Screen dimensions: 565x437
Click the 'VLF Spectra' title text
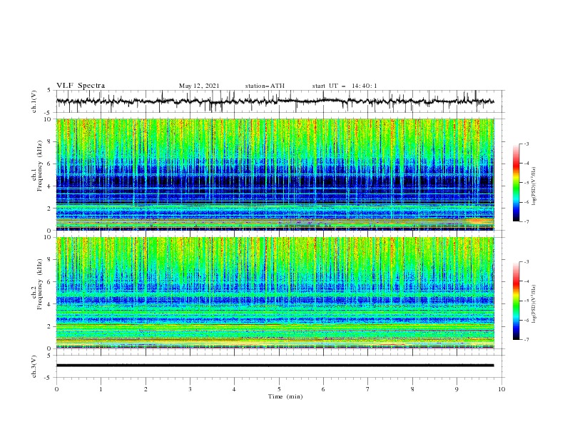pyautogui.click(x=81, y=86)
